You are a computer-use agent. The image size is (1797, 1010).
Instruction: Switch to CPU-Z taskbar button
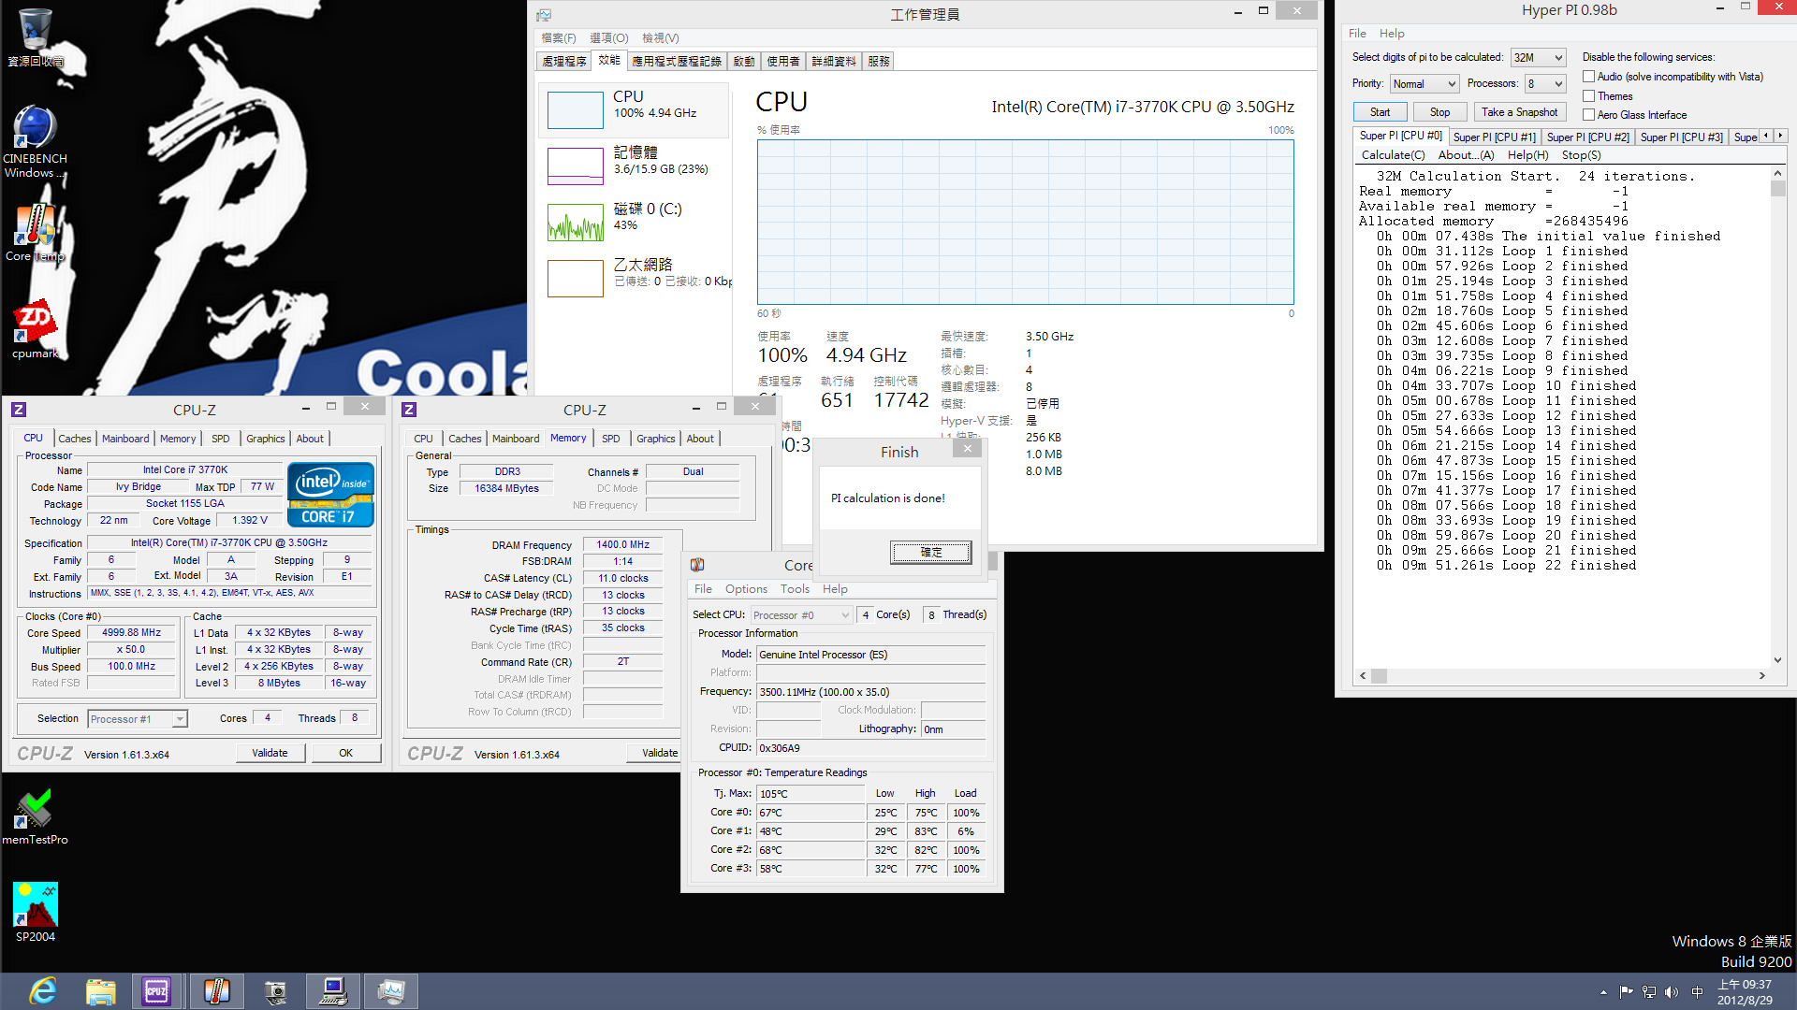point(157,991)
